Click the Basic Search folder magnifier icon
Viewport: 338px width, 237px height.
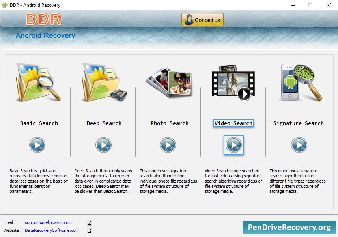(38, 82)
